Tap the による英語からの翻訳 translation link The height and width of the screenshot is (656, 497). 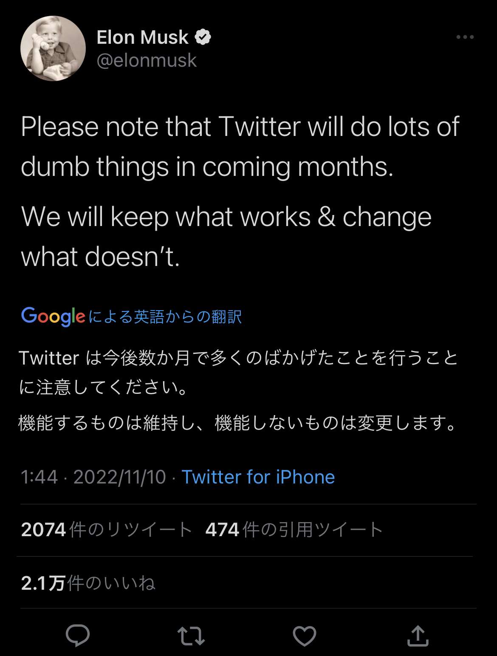pyautogui.click(x=166, y=317)
